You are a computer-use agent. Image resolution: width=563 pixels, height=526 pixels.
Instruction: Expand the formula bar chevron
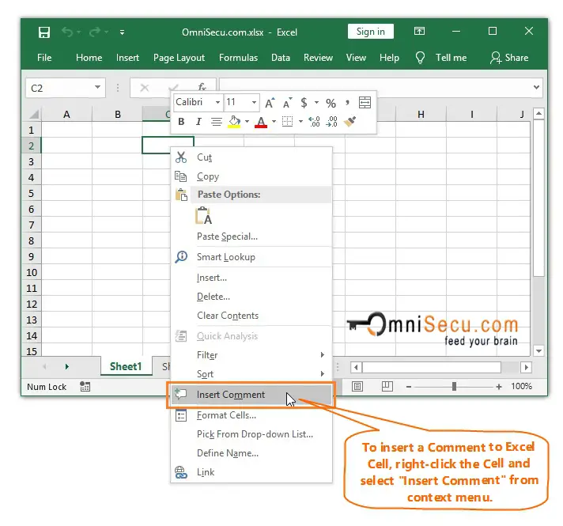pyautogui.click(x=536, y=87)
